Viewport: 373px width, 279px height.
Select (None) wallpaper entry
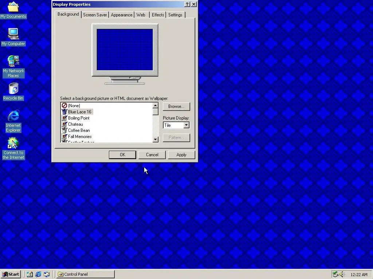pos(74,106)
